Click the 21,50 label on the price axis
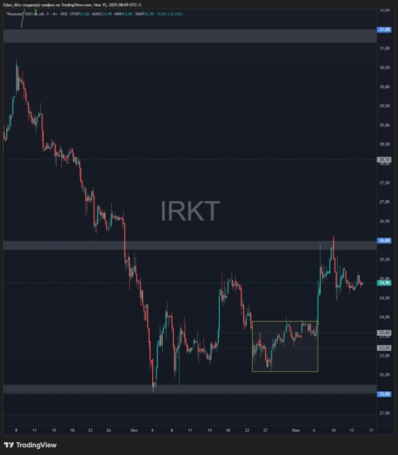398x455 pixels. point(384,413)
